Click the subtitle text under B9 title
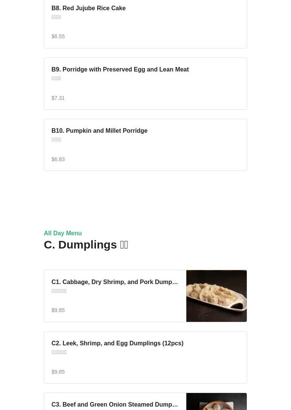The image size is (291, 410). (x=56, y=78)
